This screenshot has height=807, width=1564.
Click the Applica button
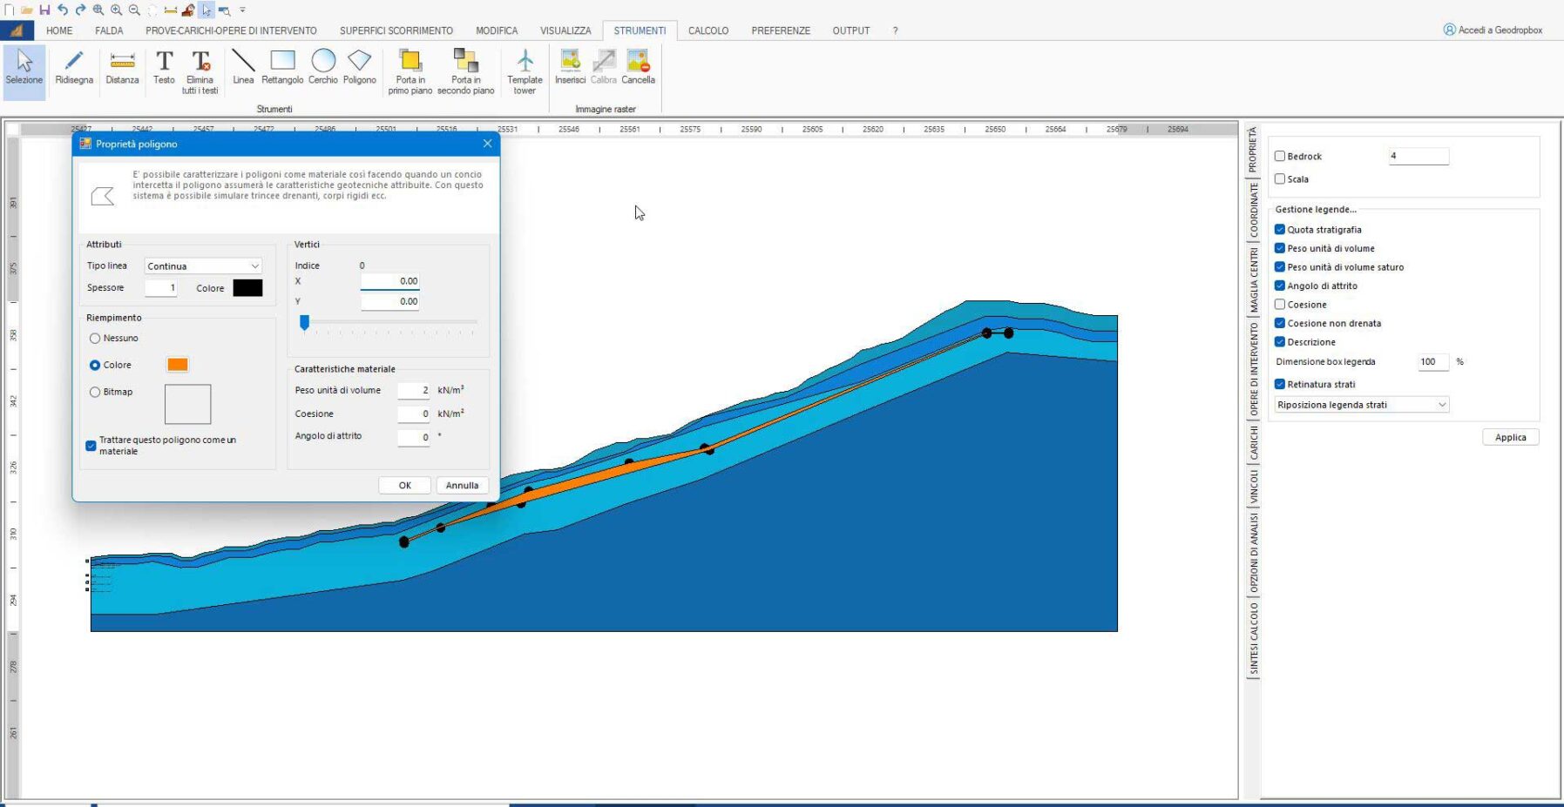(x=1510, y=438)
